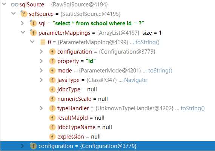The height and width of the screenshot is (151, 215).
Task: Expand the selected Configuration@3779 node
Action: point(22,146)
